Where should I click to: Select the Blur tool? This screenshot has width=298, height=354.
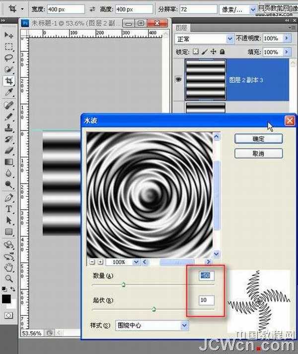(9, 173)
